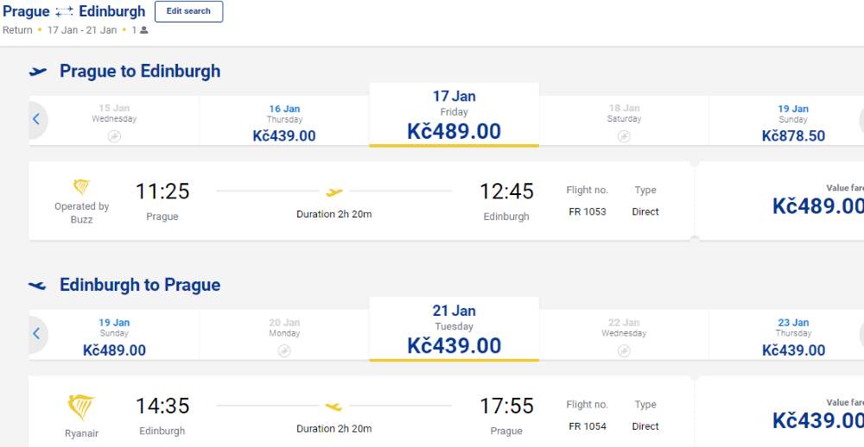Choose the 23 Jan Thursday return date
Image resolution: width=864 pixels, height=447 pixels.
pos(793,337)
